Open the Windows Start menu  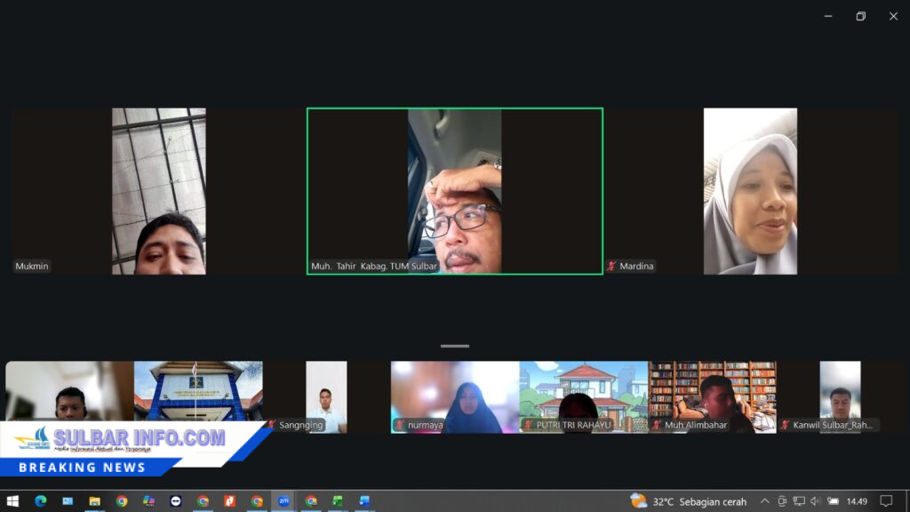[12, 501]
